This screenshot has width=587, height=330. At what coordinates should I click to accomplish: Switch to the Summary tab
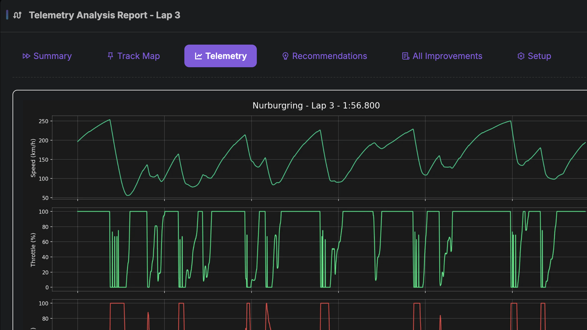[52, 56]
